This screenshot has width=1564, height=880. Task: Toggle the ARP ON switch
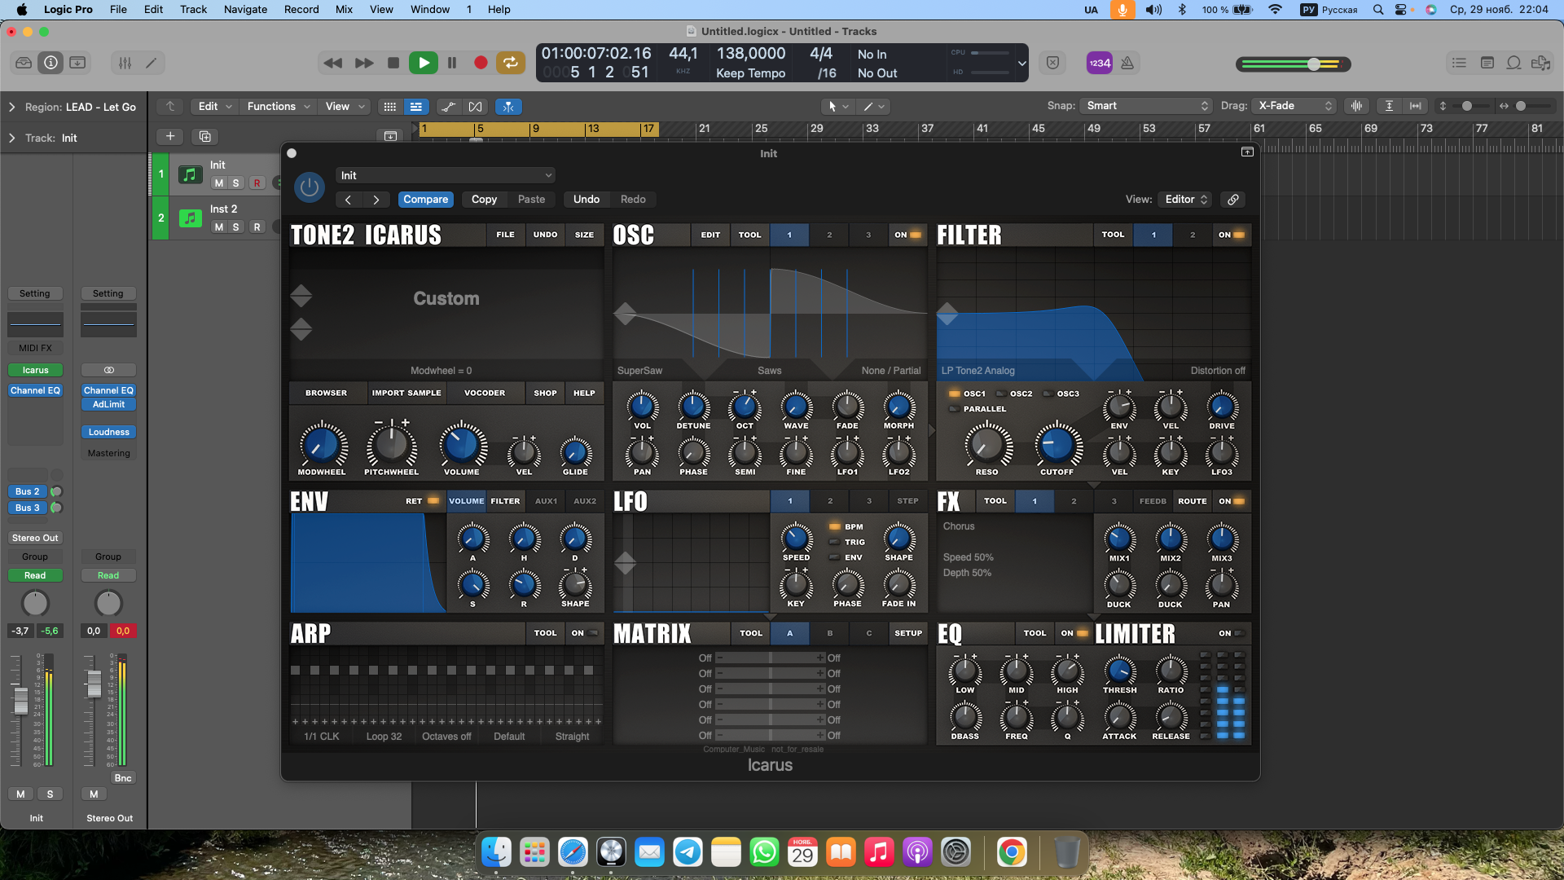[584, 633]
